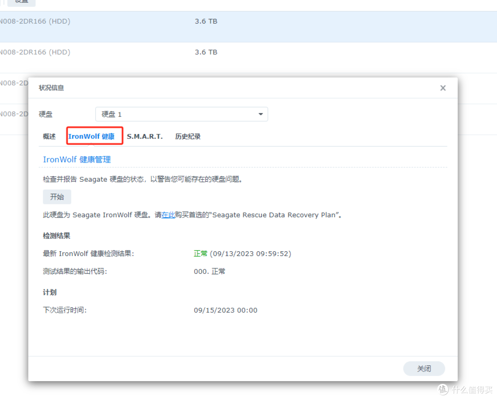Click the 测试结果的输出代码 label
The width and height of the screenshot is (497, 400).
coord(75,271)
